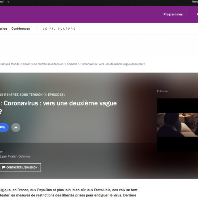Click the Épisode 1 Coronavirus breadcrumb

[106, 64]
